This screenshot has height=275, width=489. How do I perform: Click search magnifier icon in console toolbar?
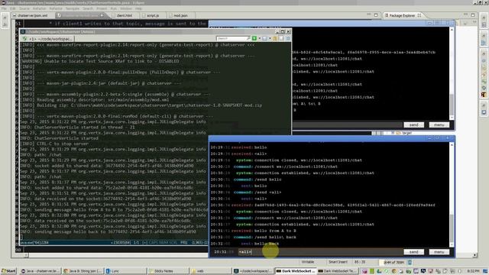248,38
